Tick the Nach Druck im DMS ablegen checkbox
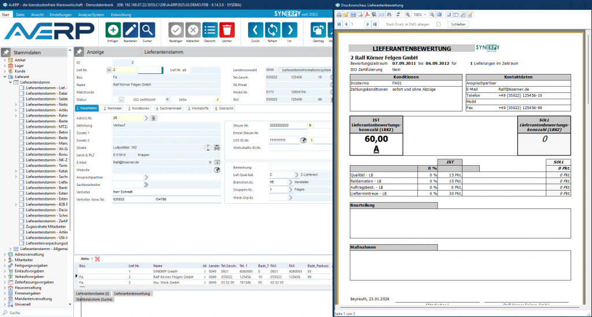Image resolution: width=592 pixels, height=317 pixels. click(438, 24)
